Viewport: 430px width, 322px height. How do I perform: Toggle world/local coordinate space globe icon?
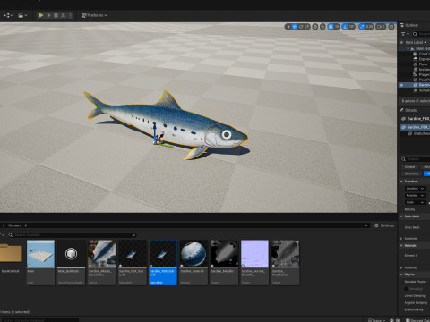click(x=315, y=27)
